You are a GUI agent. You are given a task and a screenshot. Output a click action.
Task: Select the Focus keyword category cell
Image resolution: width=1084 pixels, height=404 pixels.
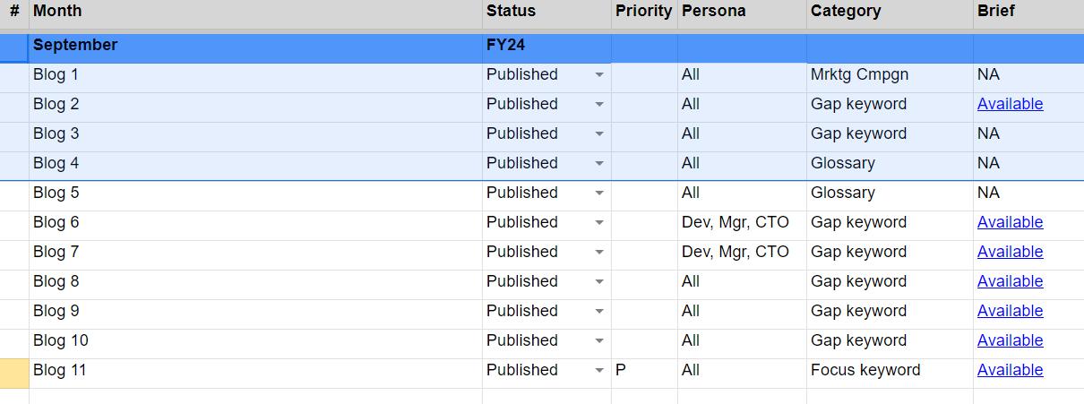[x=890, y=374]
